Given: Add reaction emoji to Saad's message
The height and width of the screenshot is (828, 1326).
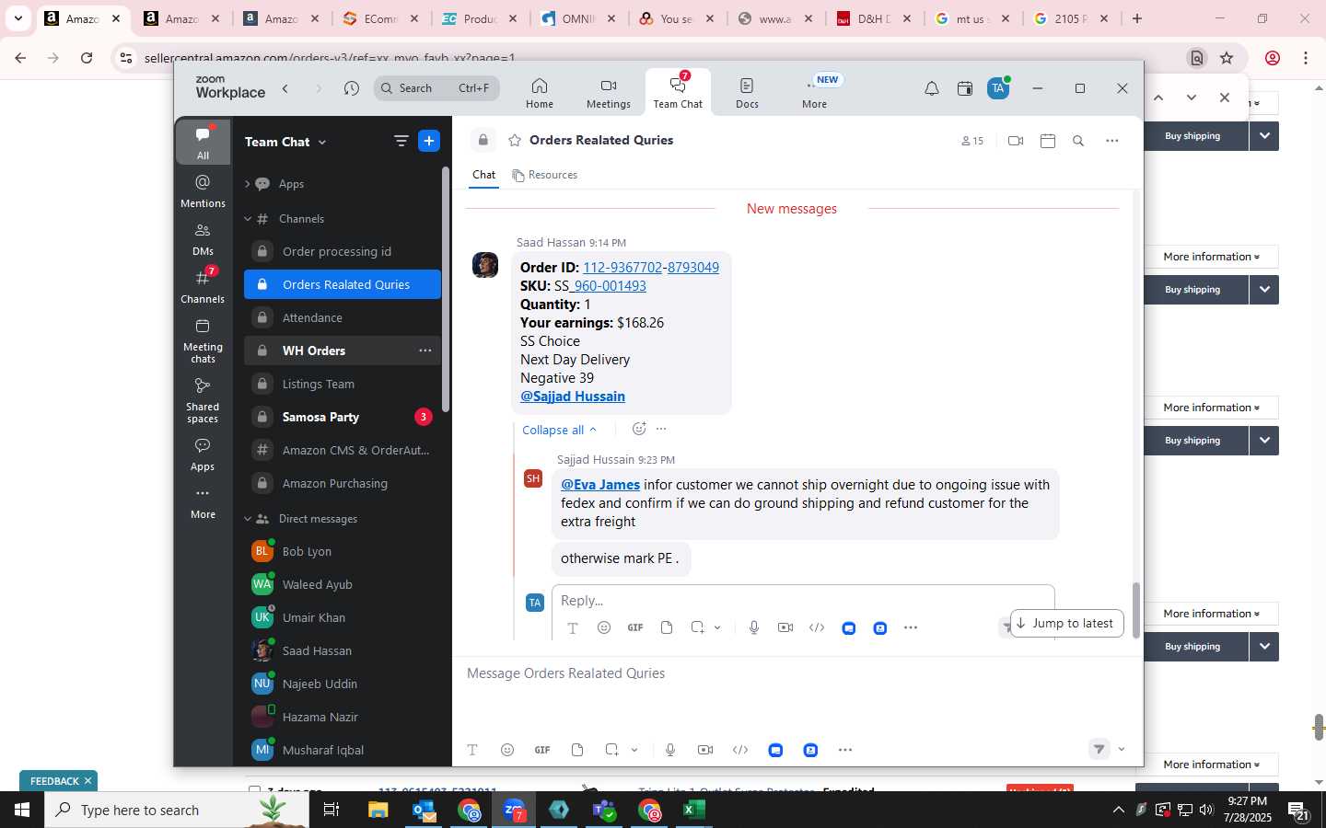Looking at the screenshot, I should click(x=639, y=429).
